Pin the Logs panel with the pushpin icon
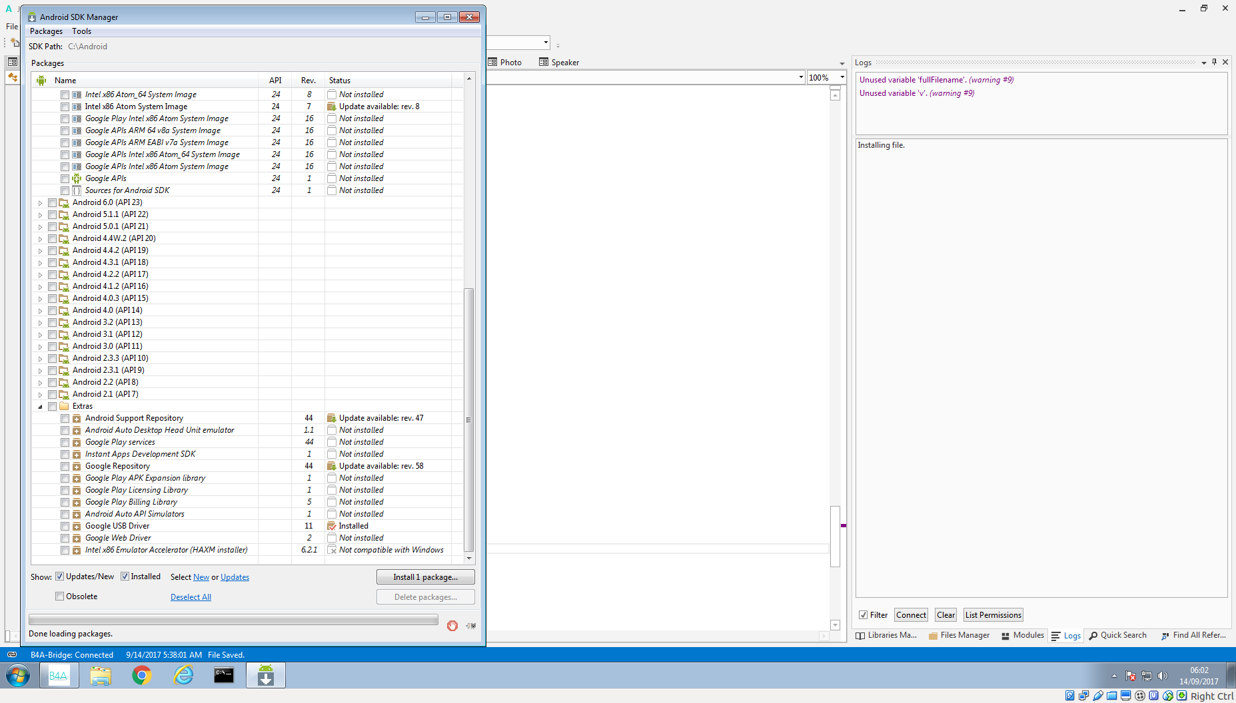 coord(1214,62)
